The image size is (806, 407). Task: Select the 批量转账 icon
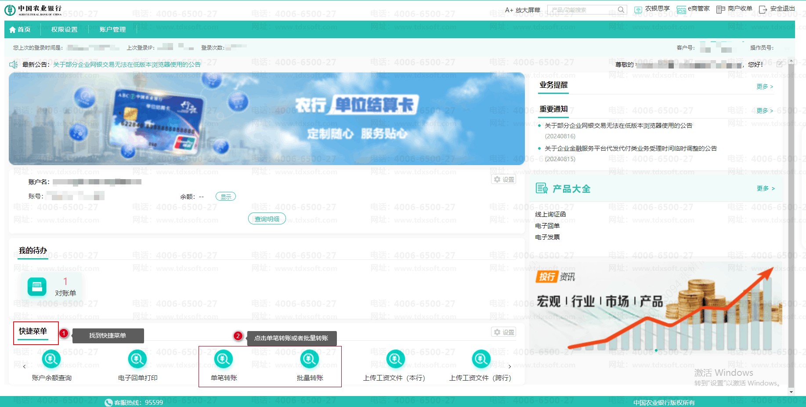click(x=309, y=360)
